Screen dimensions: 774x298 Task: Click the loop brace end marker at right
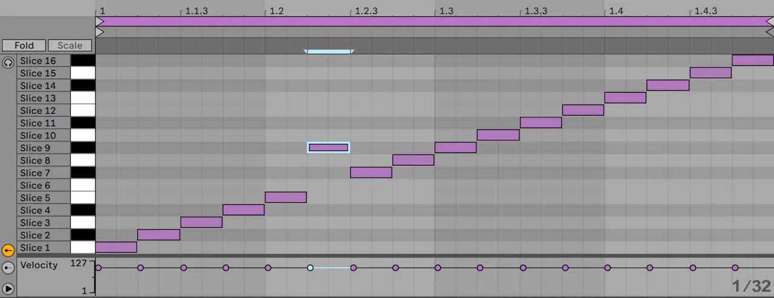pos(770,22)
